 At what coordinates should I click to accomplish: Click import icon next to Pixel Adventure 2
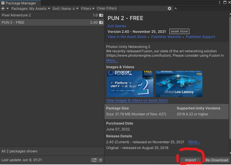[101, 15]
